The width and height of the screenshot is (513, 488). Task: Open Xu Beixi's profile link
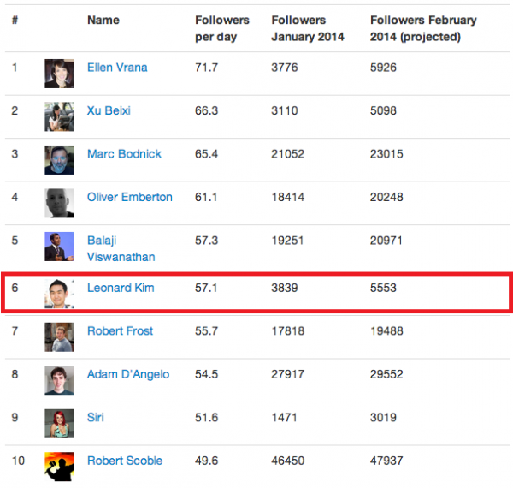(109, 110)
